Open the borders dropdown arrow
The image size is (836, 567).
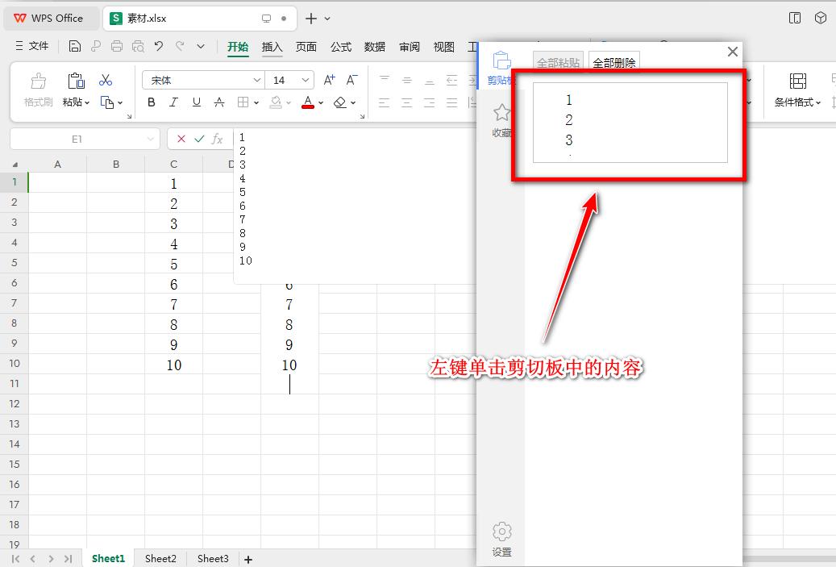coord(256,102)
